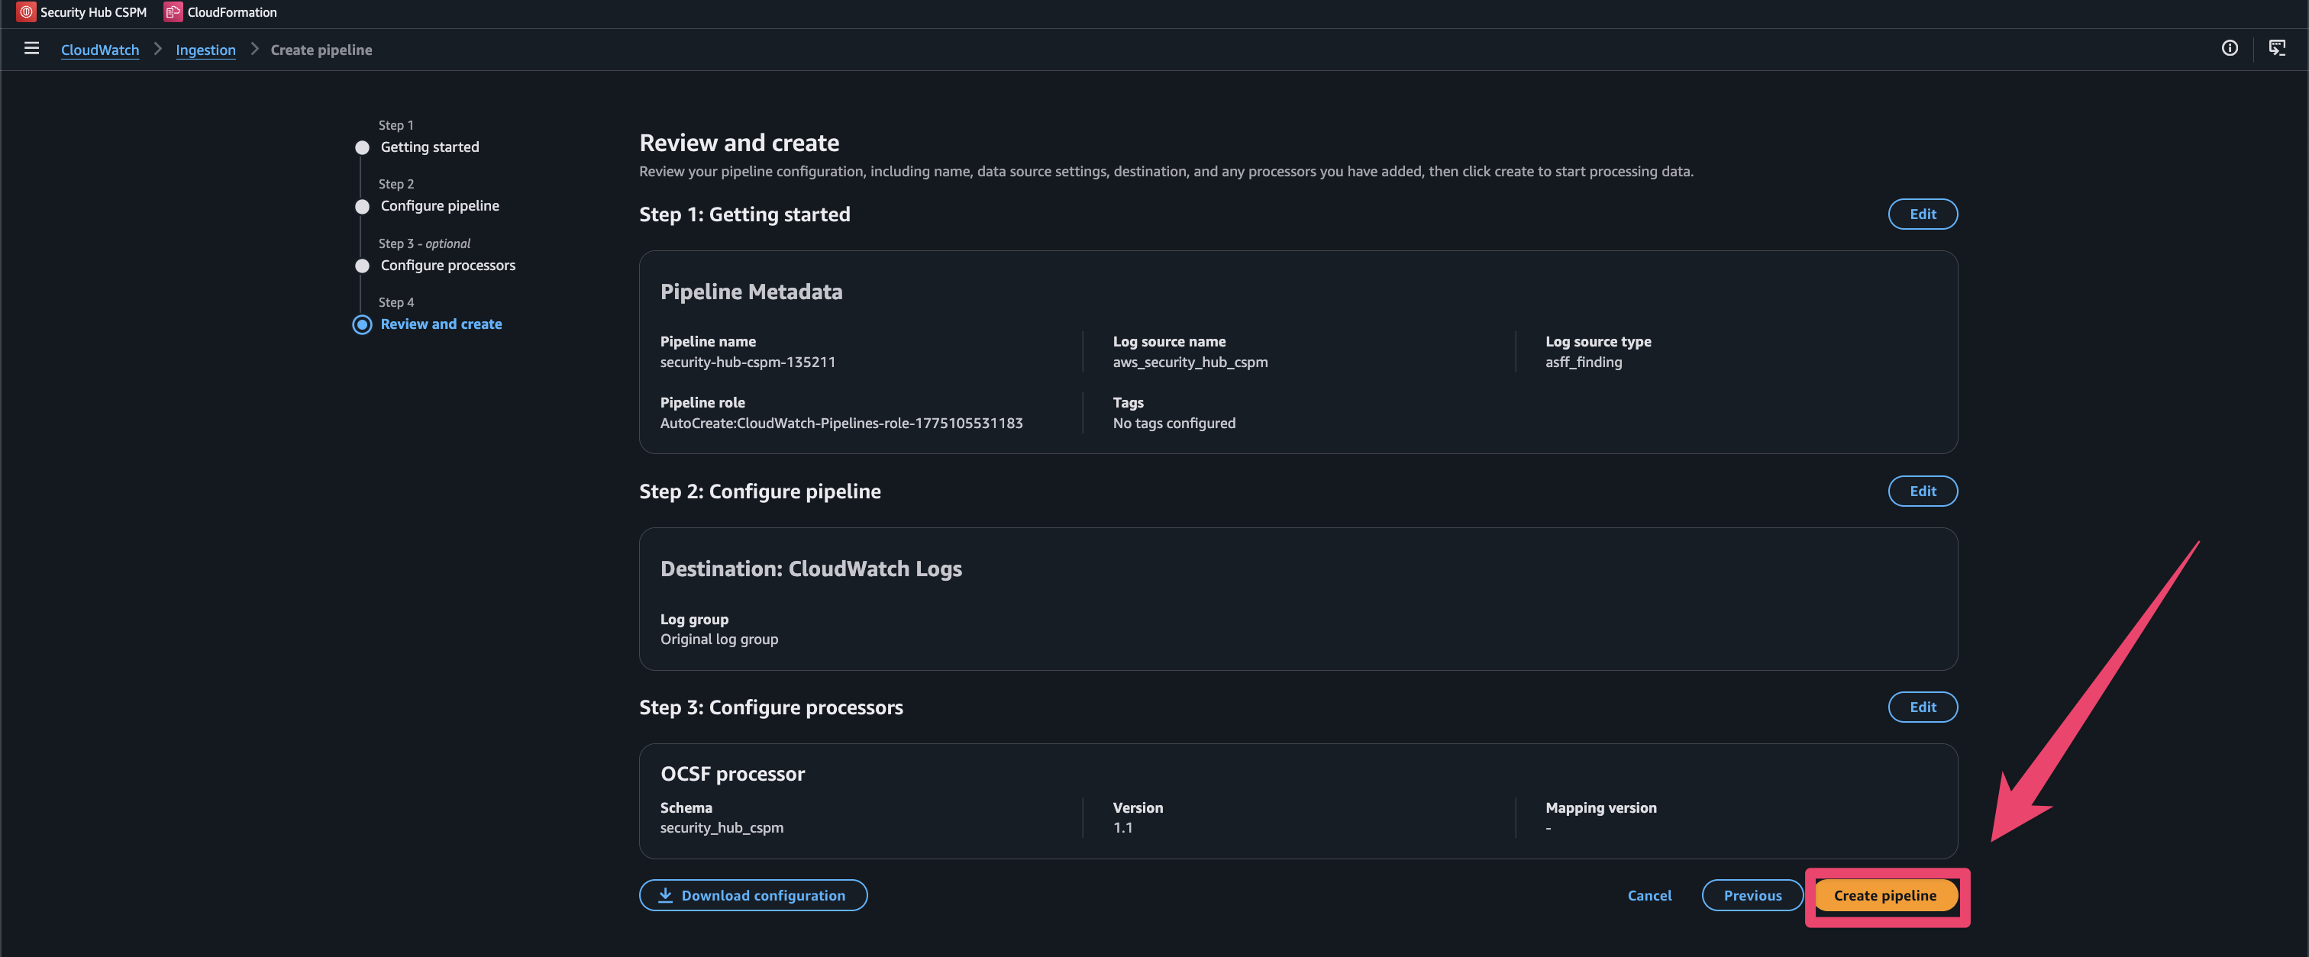Click Download configuration button
The image size is (2309, 957).
(762, 895)
